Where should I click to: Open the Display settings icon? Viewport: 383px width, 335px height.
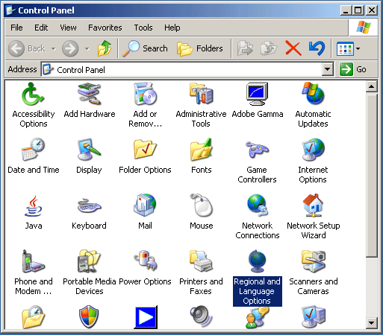click(90, 150)
